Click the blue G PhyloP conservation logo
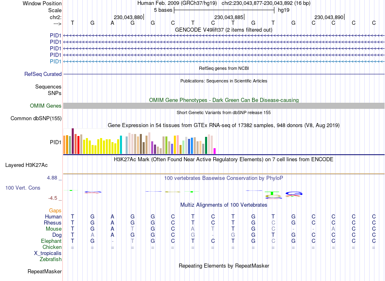This screenshot has width=385, height=281. click(294, 193)
